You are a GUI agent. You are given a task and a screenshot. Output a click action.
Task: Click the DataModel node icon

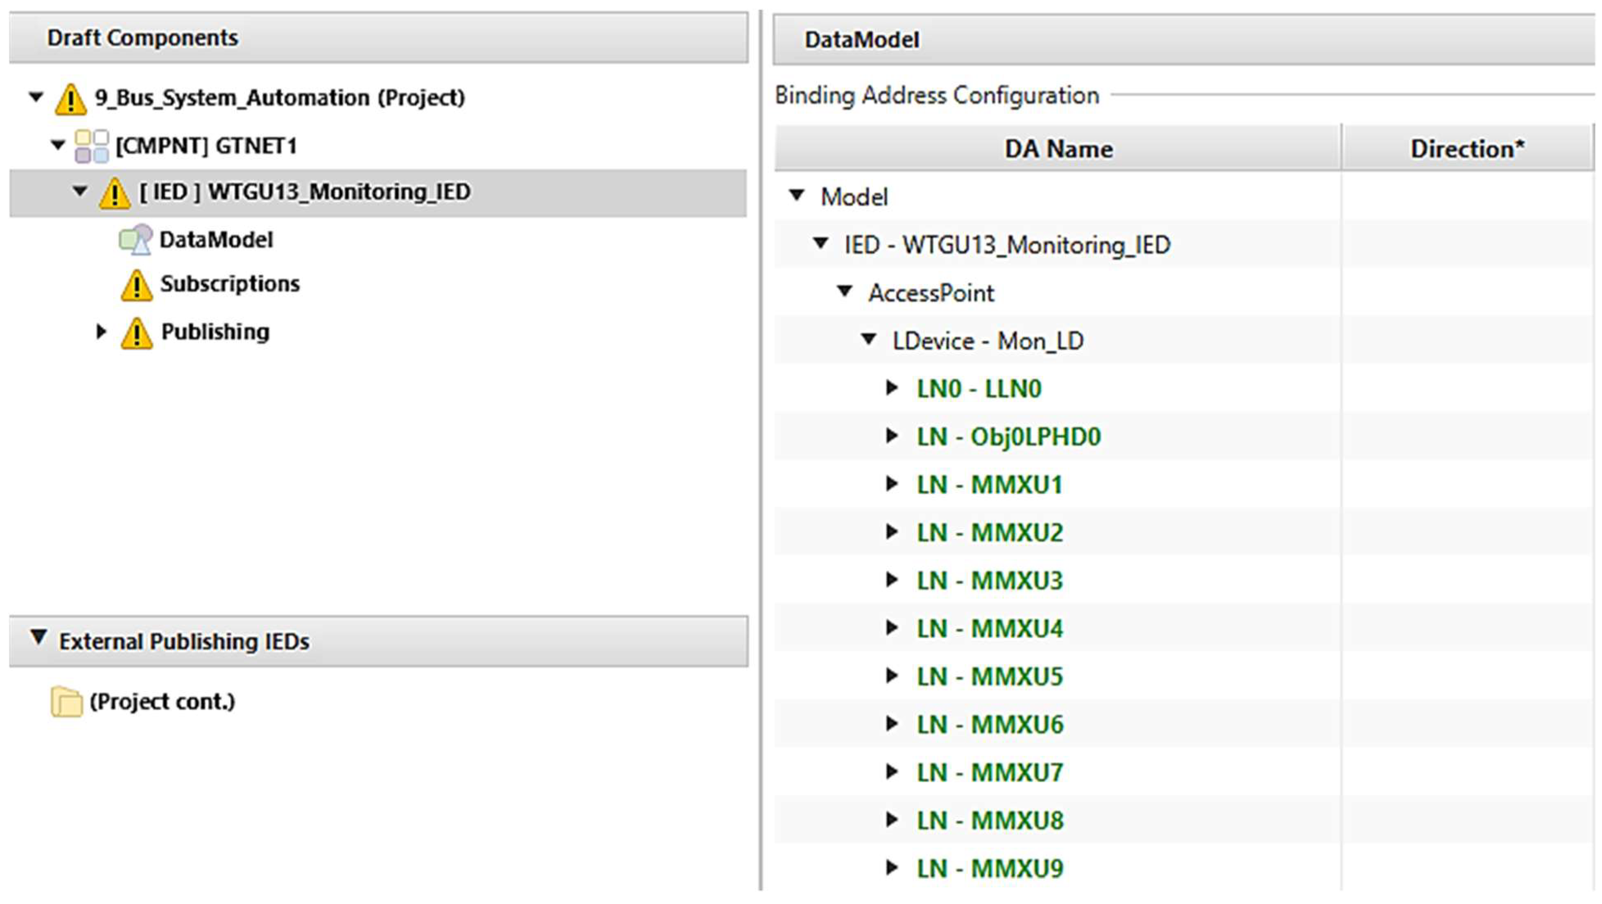pos(135,240)
